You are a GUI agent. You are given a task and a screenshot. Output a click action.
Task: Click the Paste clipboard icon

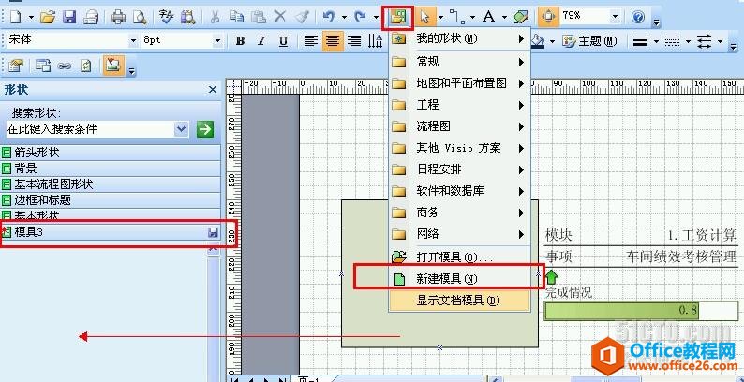click(x=258, y=18)
